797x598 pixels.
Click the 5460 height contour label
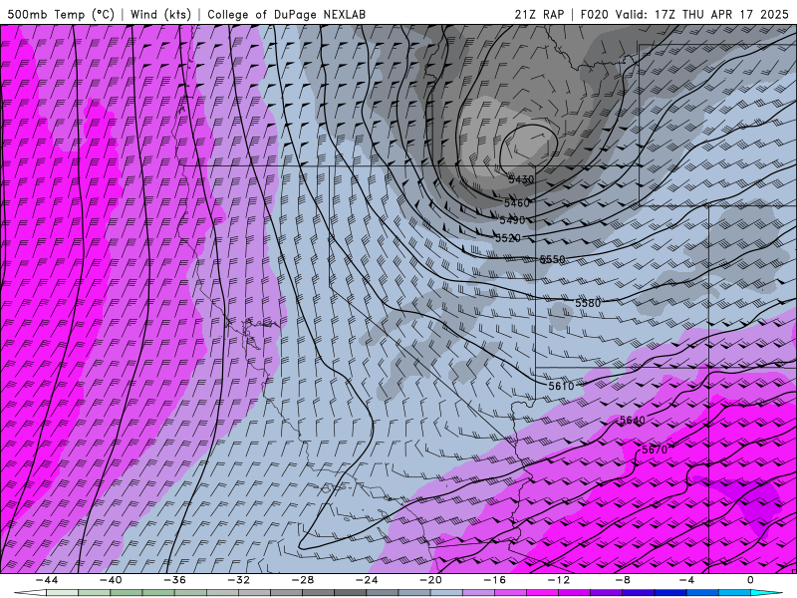(517, 203)
